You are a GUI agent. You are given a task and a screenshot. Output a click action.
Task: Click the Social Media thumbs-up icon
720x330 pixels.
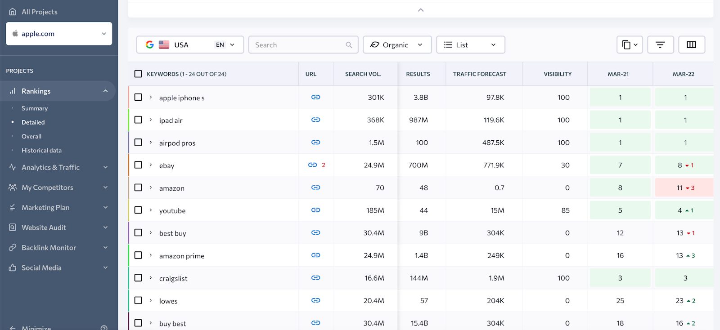(13, 268)
